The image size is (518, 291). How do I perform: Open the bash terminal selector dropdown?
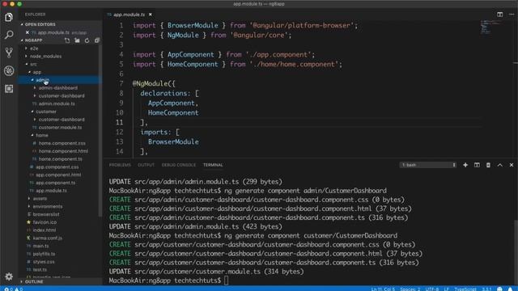point(428,165)
